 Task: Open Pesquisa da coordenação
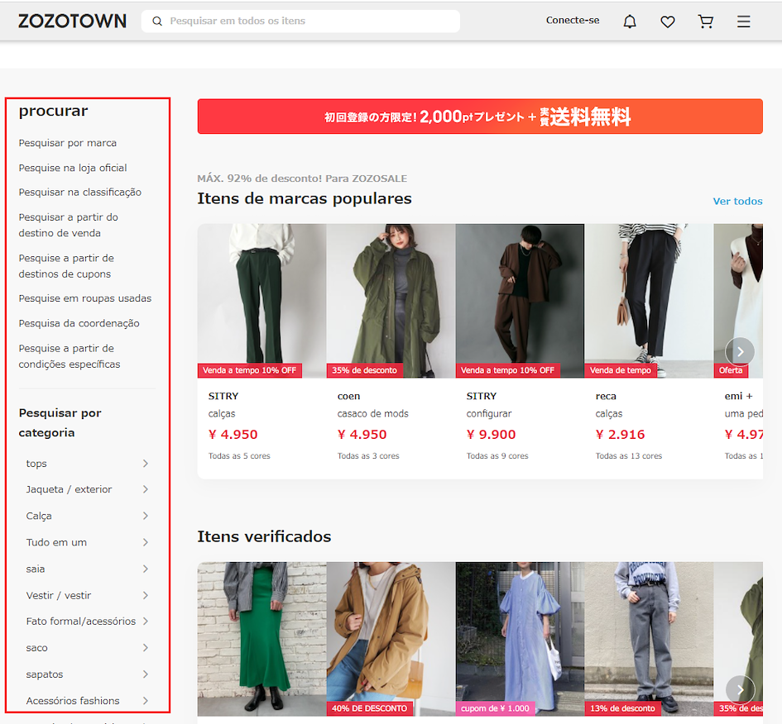pyautogui.click(x=79, y=323)
